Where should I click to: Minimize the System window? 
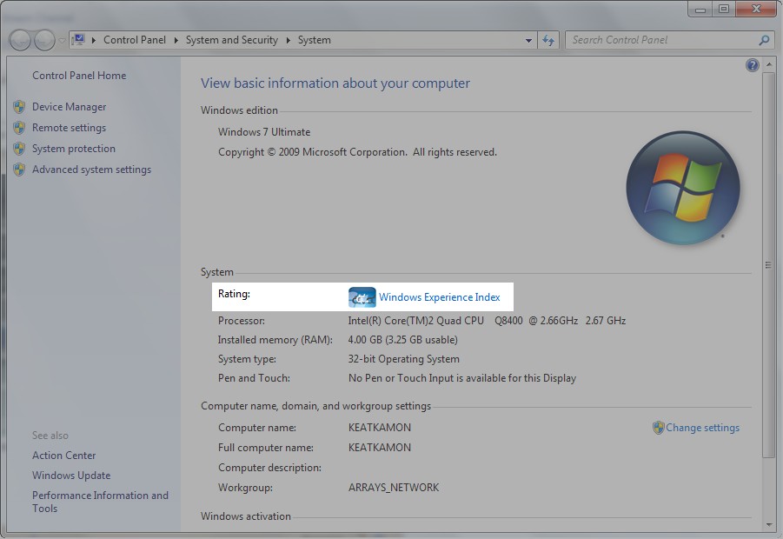(x=700, y=10)
